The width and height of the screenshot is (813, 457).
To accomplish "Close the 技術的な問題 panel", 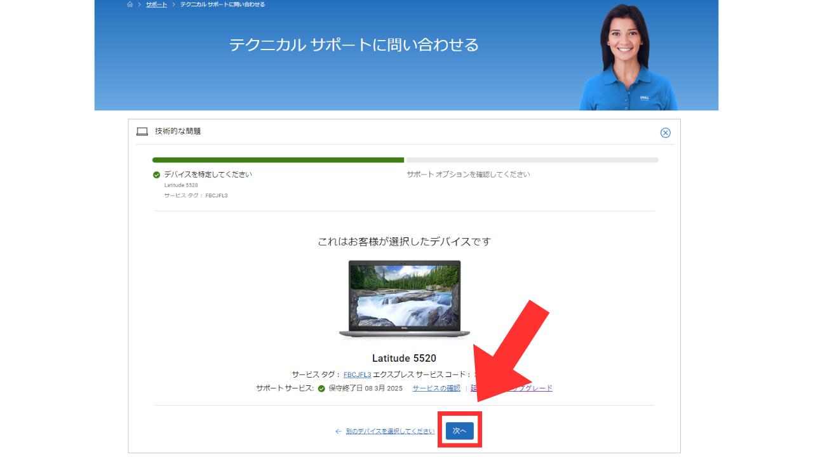I will tap(665, 133).
